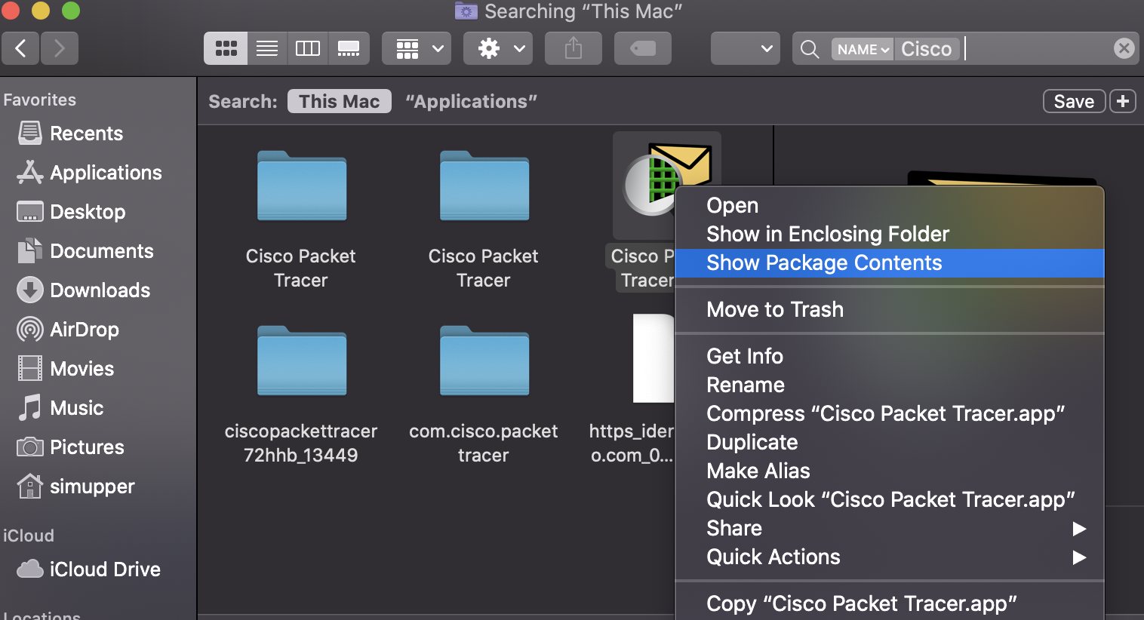The width and height of the screenshot is (1144, 620).
Task: Set search scope to This Mac
Action: [340, 101]
